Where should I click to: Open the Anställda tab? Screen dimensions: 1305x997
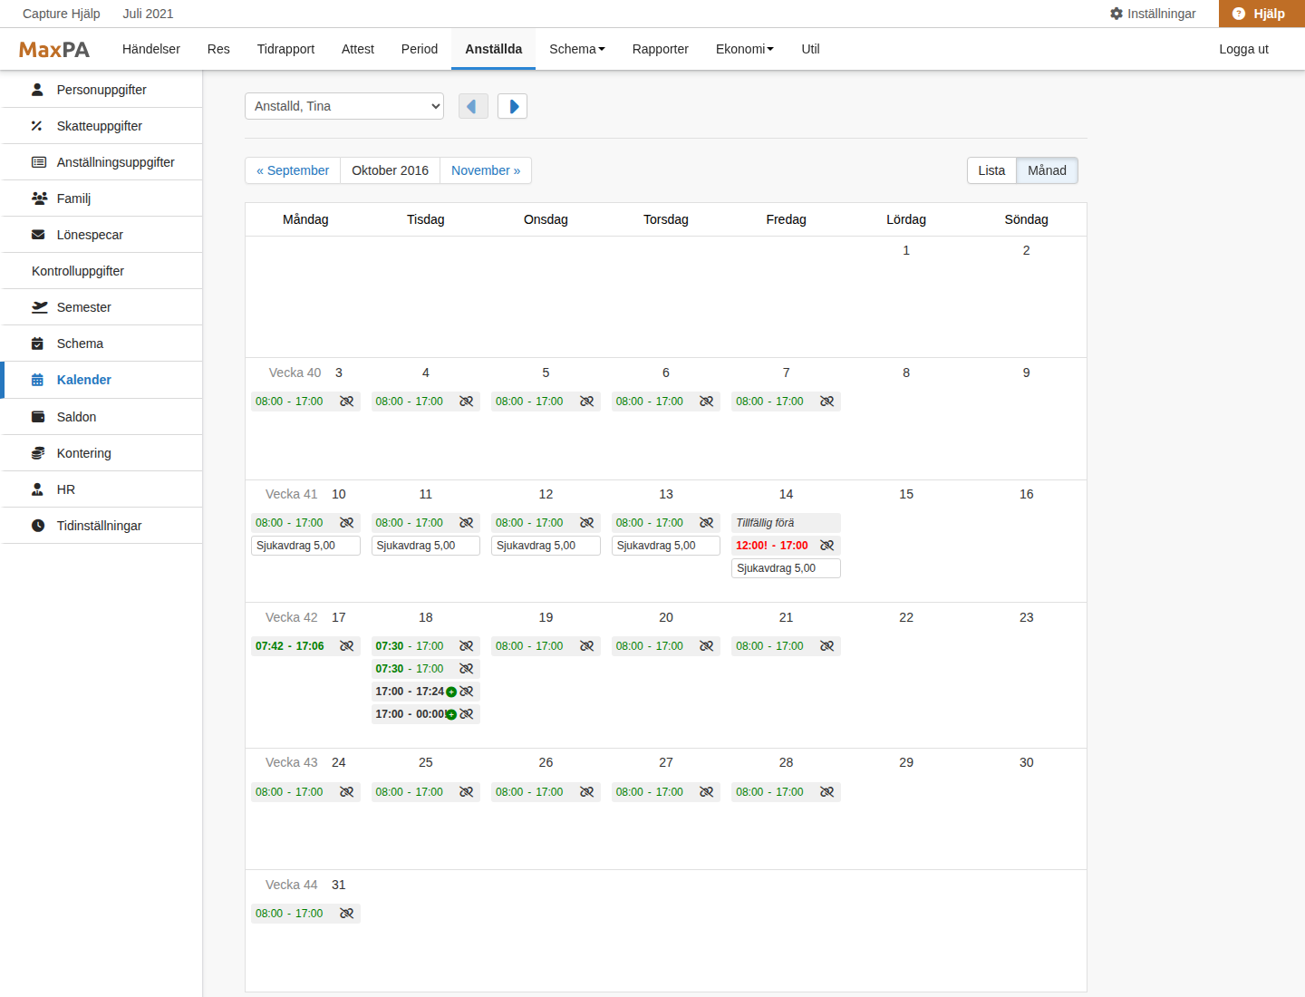pos(494,49)
